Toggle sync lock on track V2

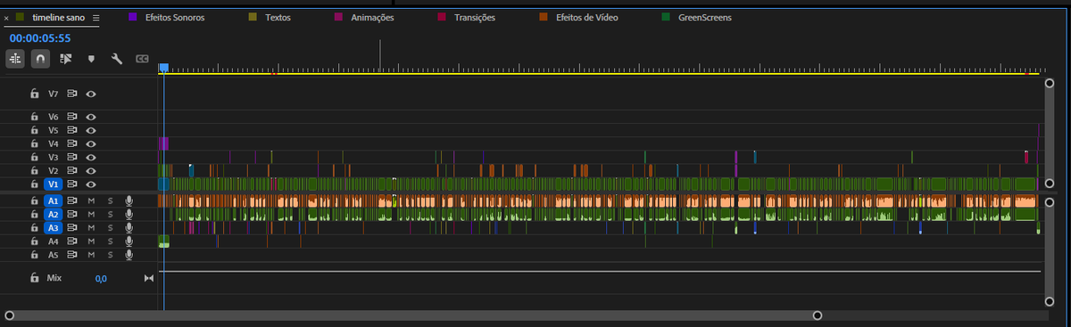pyautogui.click(x=73, y=170)
